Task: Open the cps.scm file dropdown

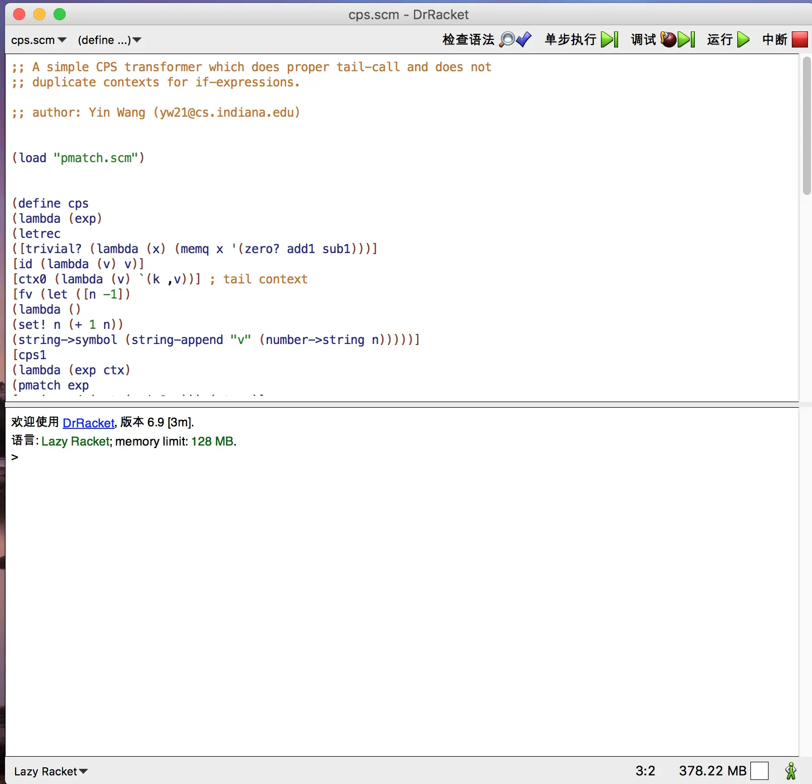Action: [38, 40]
